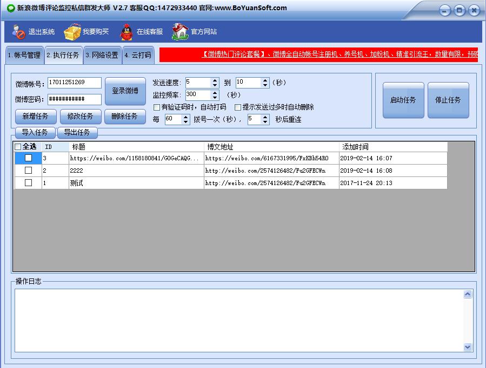This screenshot has width=486, height=368.
Task: Click the 微博帐号 input field
Action: coord(75,83)
